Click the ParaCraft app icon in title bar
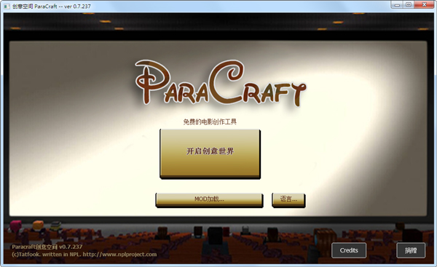 [x=7, y=6]
